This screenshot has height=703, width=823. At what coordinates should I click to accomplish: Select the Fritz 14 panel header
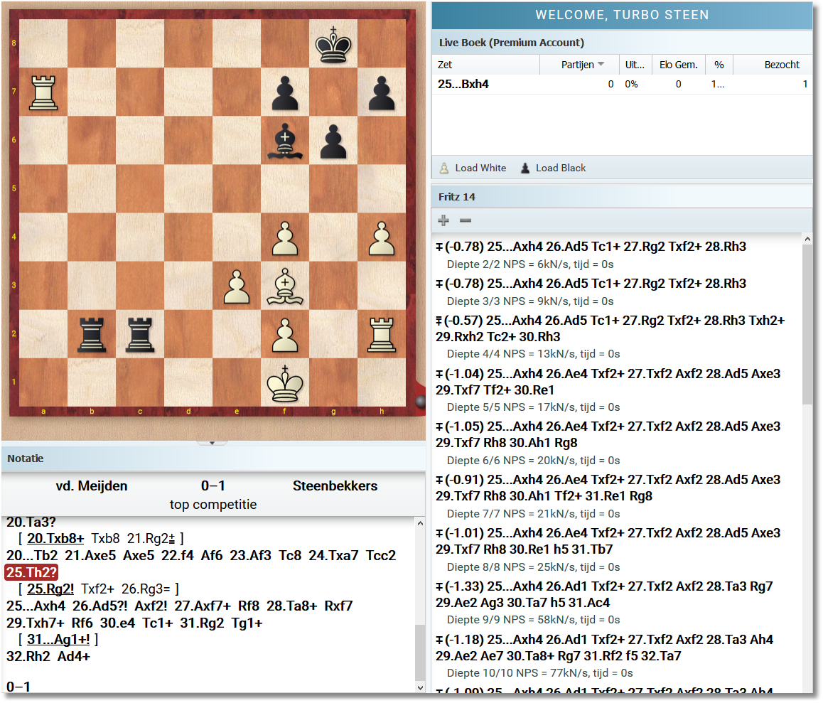457,196
